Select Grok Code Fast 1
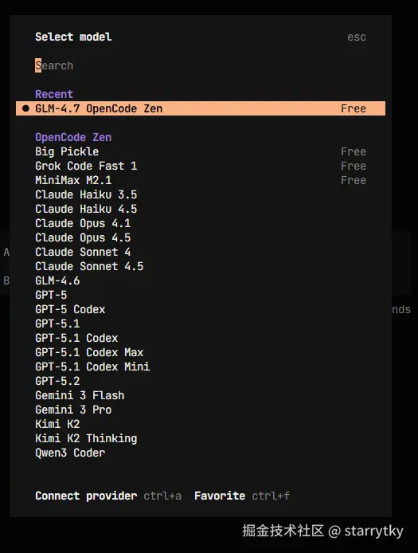 point(201,166)
